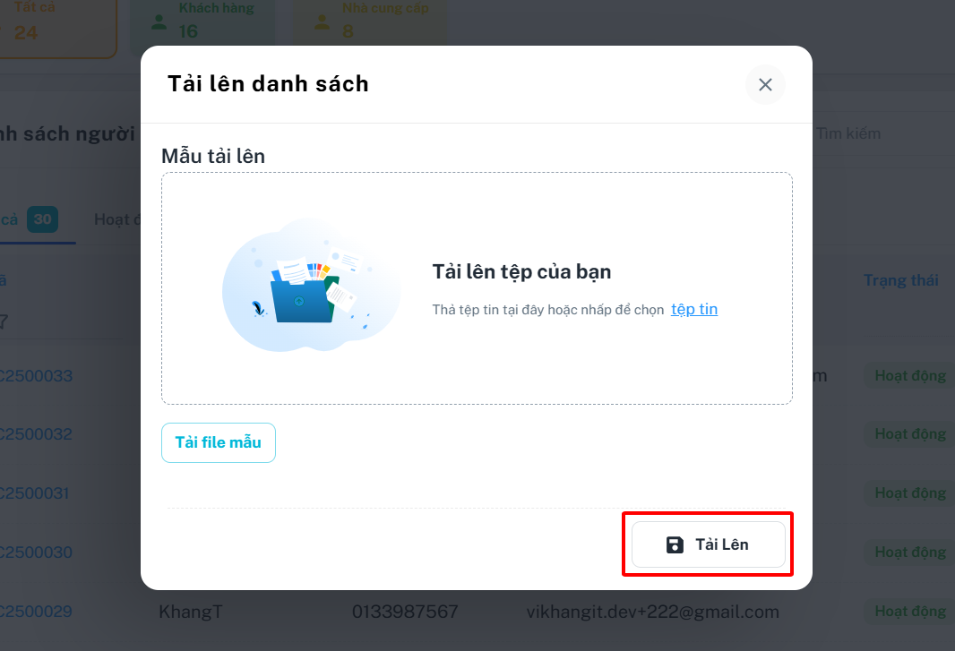This screenshot has height=651, width=955.
Task: Open user code C2500033
Action: pos(36,376)
